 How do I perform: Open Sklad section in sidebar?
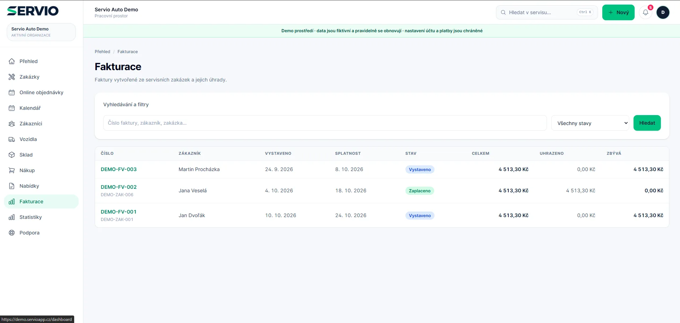tap(41, 155)
